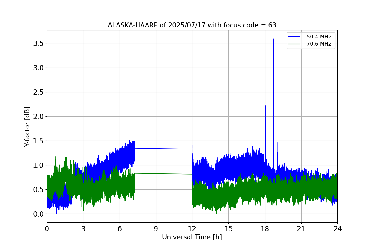This screenshot has height=250, width=375.
Task: Click the Universal Time [h] axis label
Action: pos(192,237)
